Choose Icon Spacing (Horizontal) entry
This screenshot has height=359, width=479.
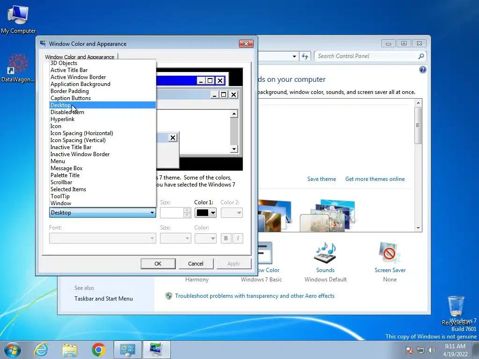(x=102, y=133)
